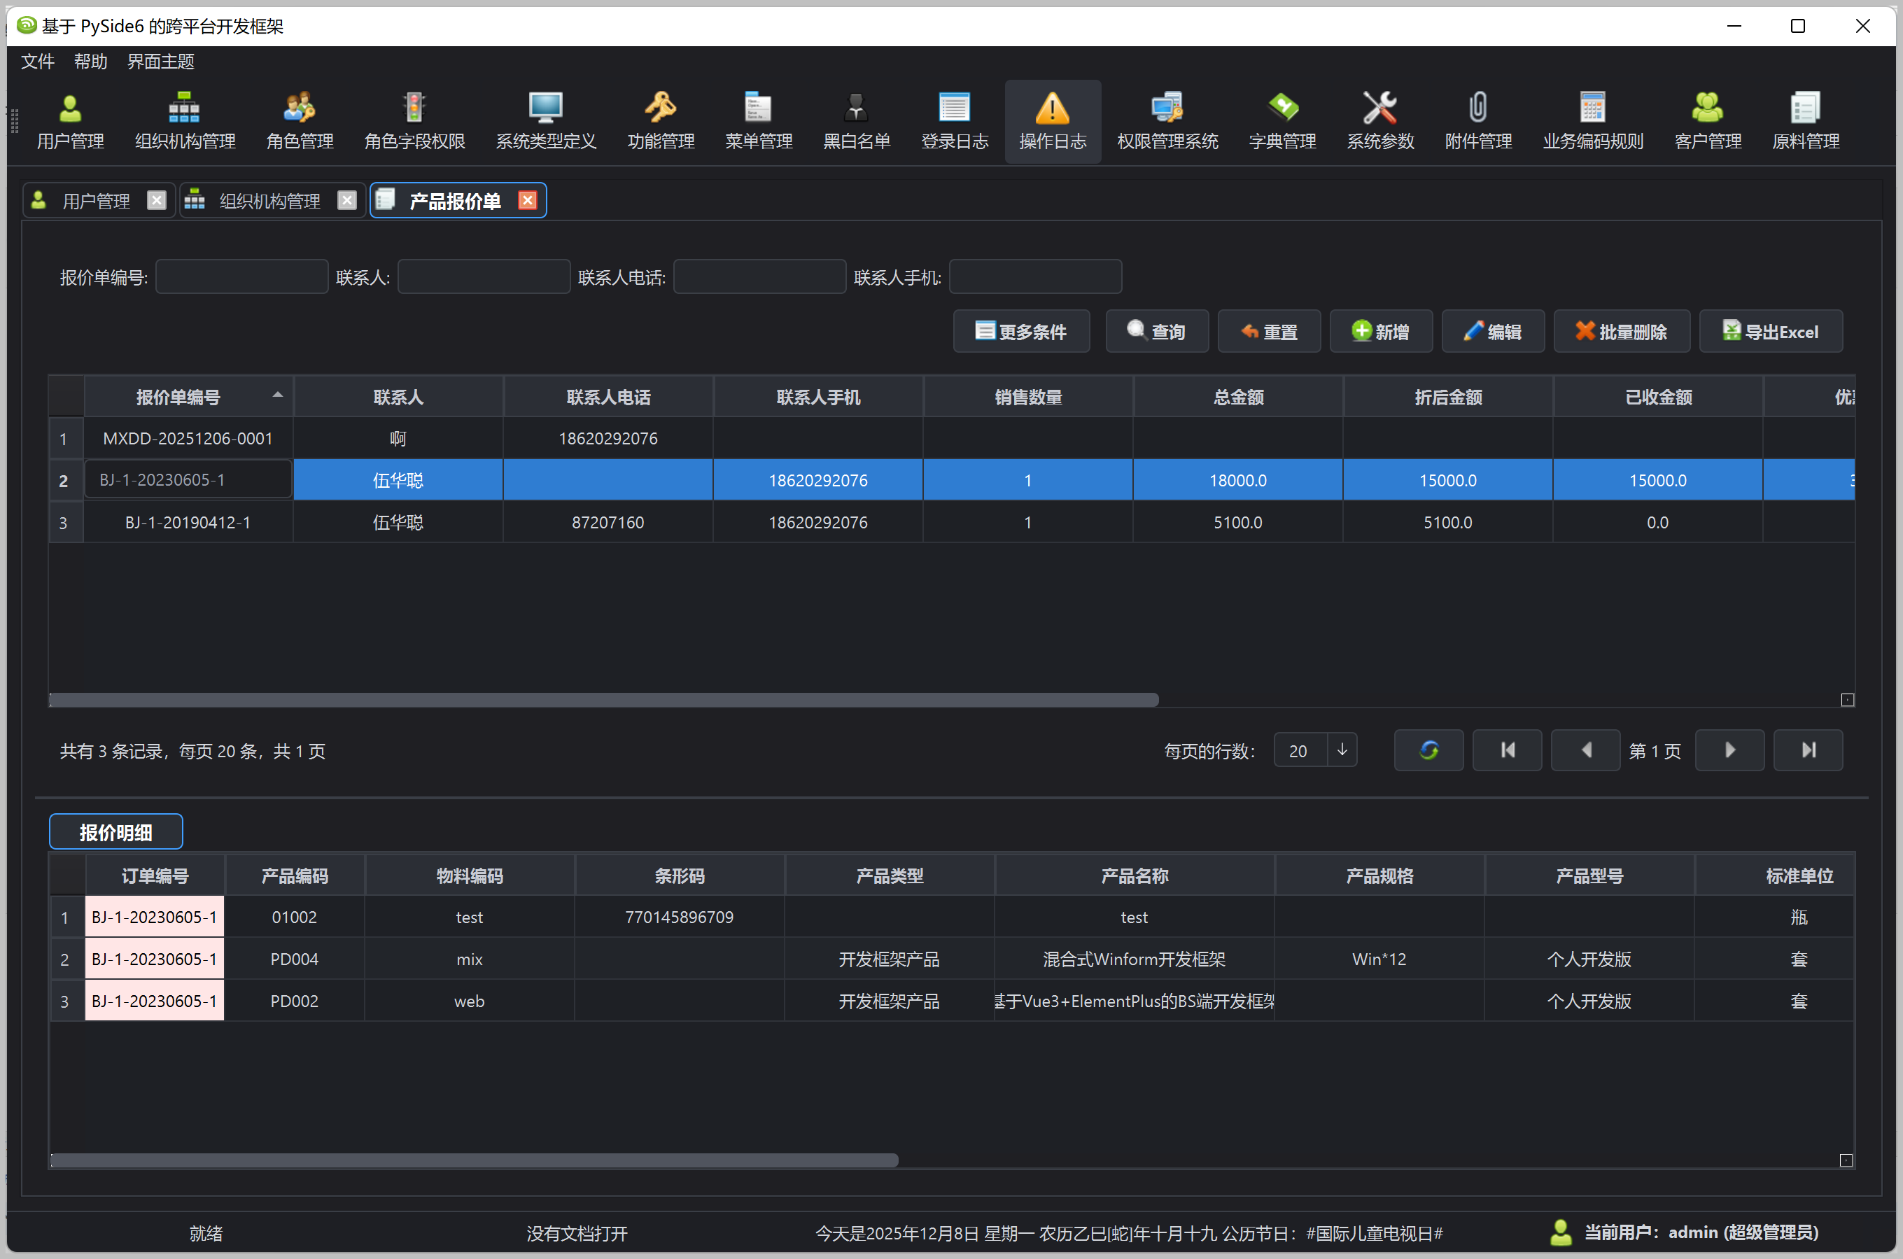Screen dimensions: 1903x1259
Task: Open 组织机构管理 from the toolbar
Action: [185, 121]
